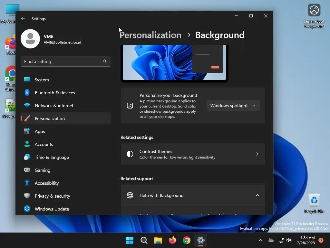The width and height of the screenshot is (330, 248).
Task: Click the OneDrive cloud tray icon
Action: [x=271, y=240]
